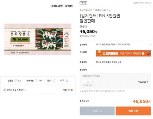Open the 문화상품권 gift card image

[38, 39]
